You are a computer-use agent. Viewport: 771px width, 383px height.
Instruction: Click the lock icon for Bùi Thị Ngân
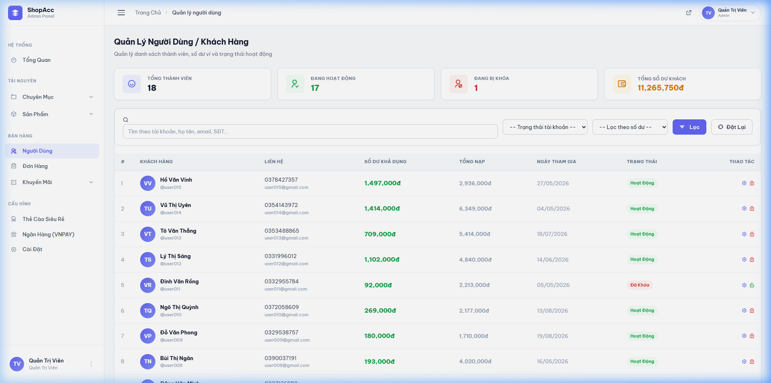pos(752,361)
